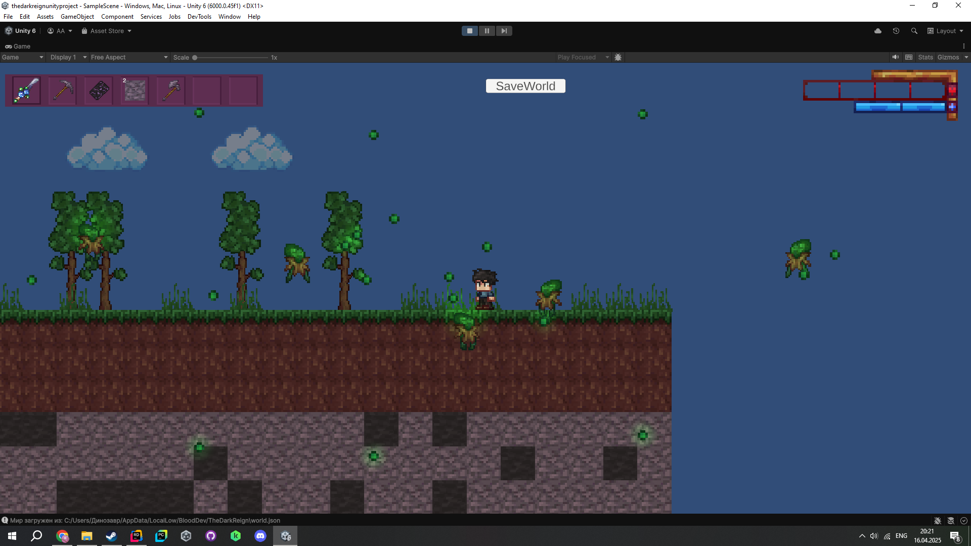Open PyCharm from the taskbar
The height and width of the screenshot is (546, 971).
[161, 536]
